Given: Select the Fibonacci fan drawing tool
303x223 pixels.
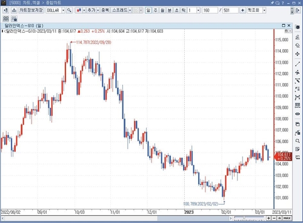Looking at the screenshot, I should (298, 81).
